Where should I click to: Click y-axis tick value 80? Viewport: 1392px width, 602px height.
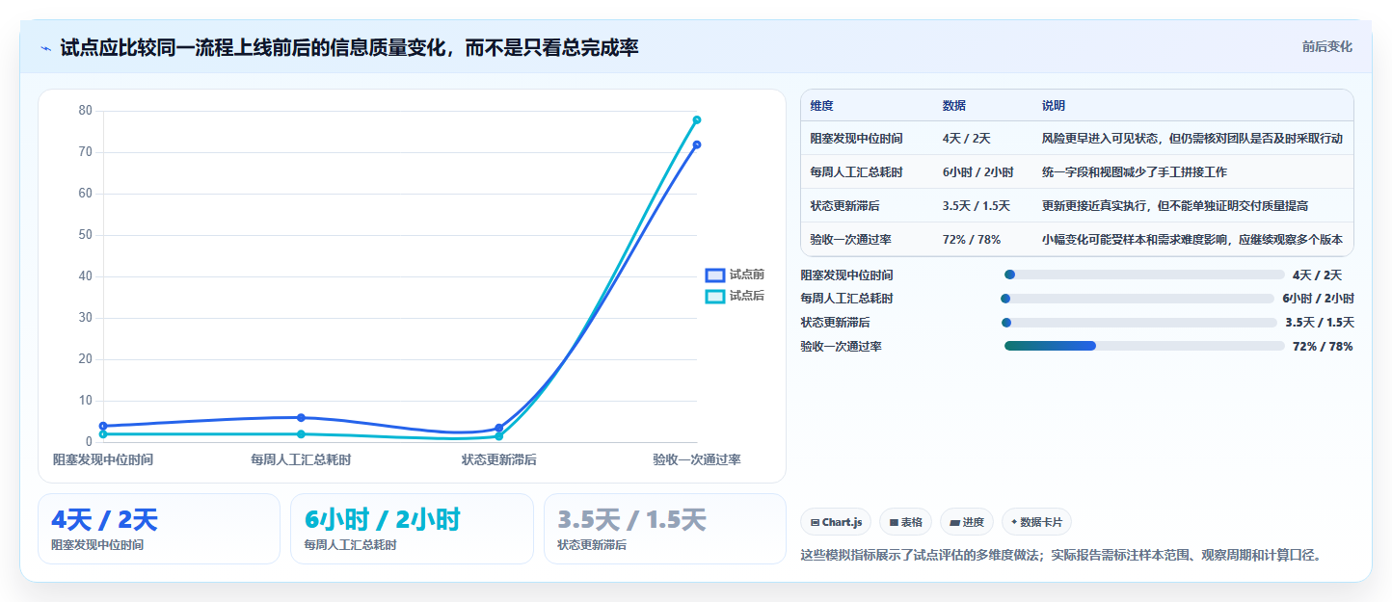click(86, 111)
